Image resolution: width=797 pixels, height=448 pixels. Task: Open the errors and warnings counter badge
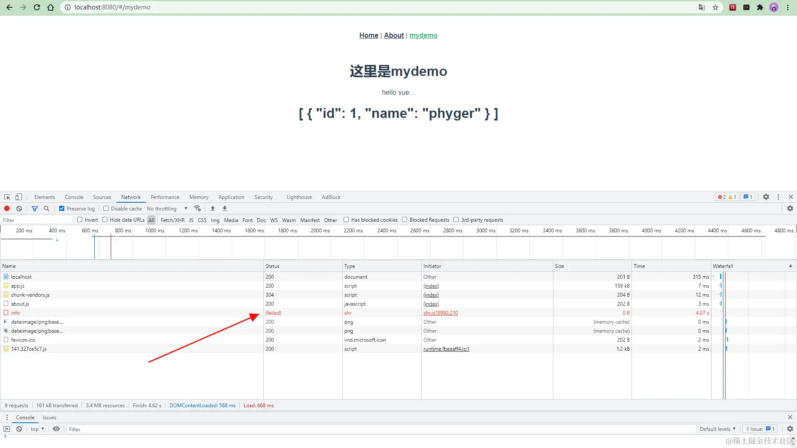point(727,197)
